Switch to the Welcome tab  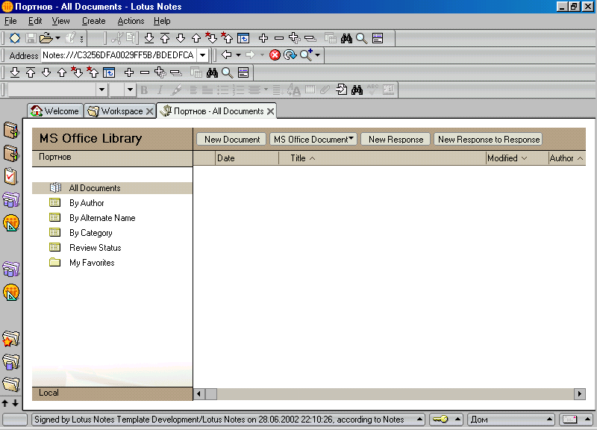(55, 110)
